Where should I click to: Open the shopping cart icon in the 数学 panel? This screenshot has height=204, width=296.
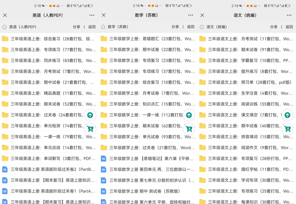coord(189,128)
